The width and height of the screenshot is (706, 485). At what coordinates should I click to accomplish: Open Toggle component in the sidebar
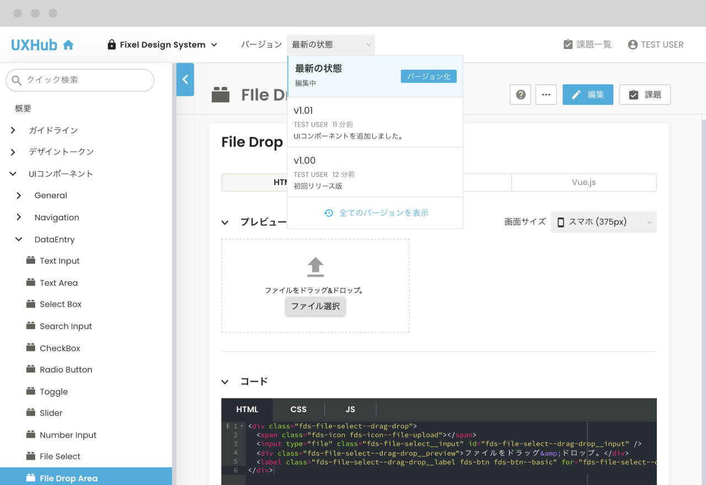54,392
